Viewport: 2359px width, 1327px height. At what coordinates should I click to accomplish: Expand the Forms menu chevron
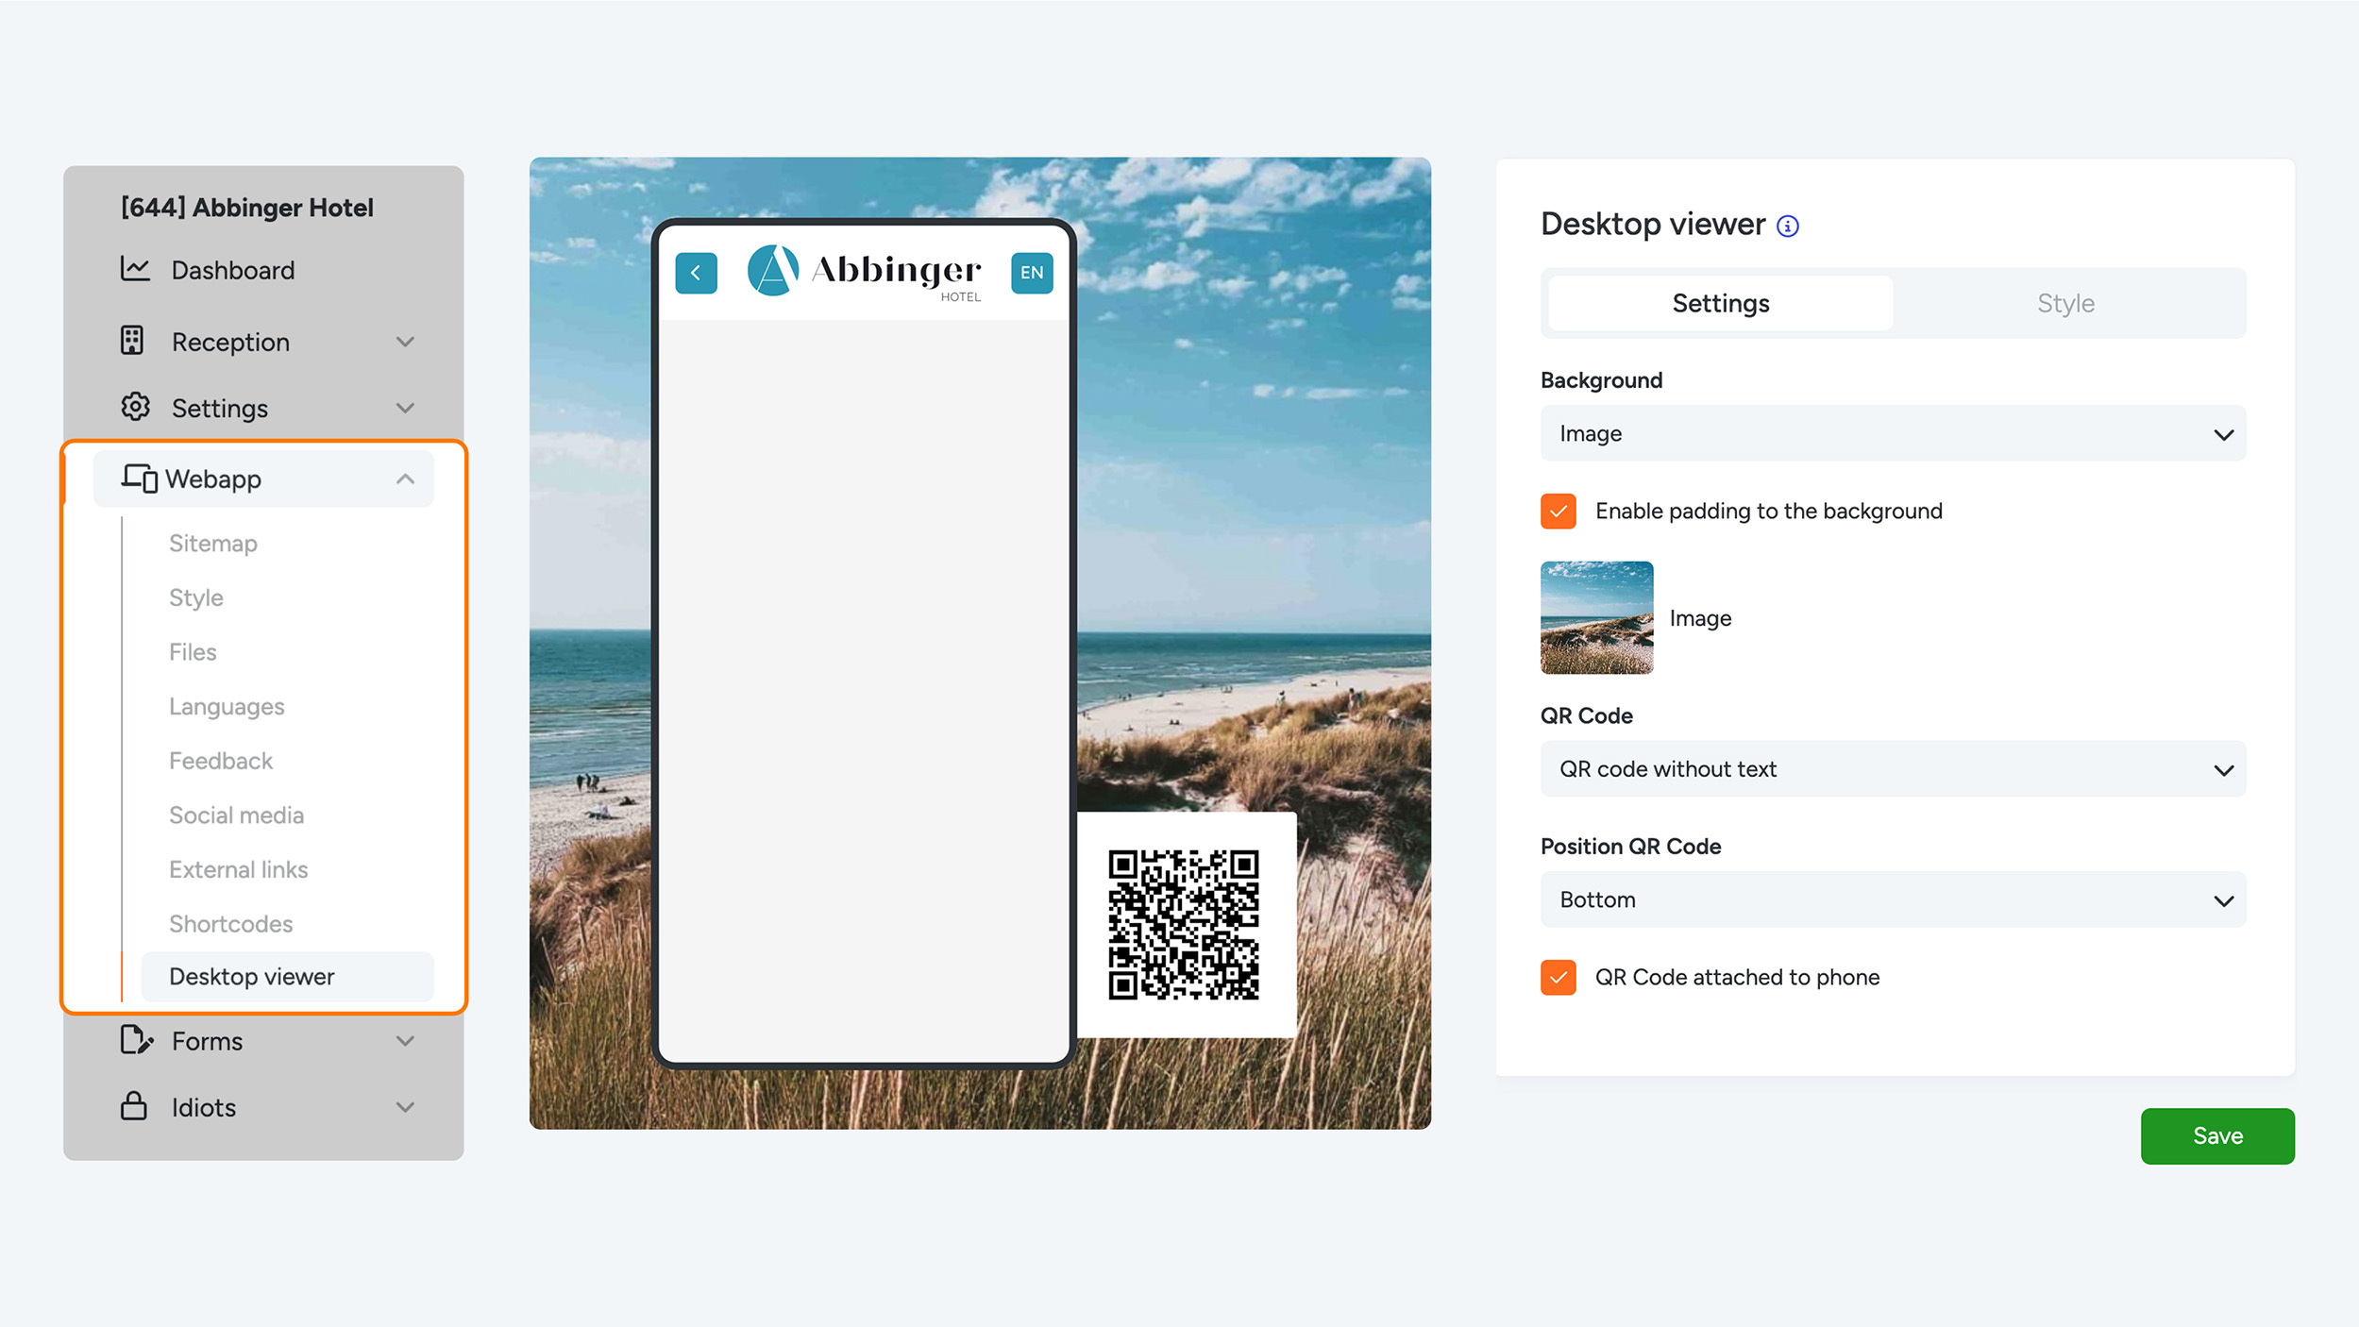[x=405, y=1041]
